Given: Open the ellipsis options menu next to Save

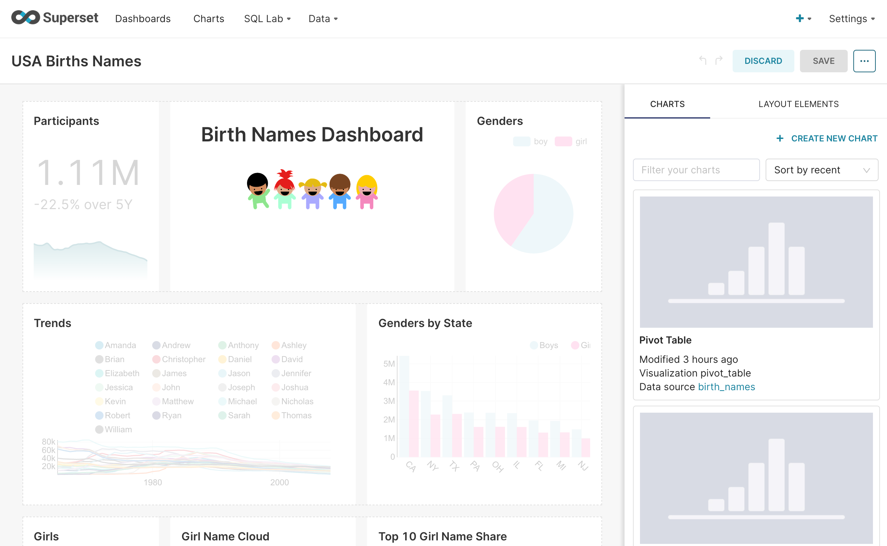Looking at the screenshot, I should click(864, 61).
